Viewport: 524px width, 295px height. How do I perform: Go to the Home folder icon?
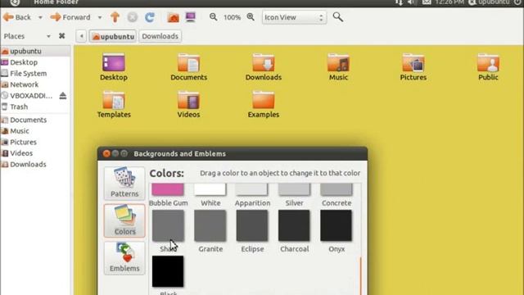point(173,17)
